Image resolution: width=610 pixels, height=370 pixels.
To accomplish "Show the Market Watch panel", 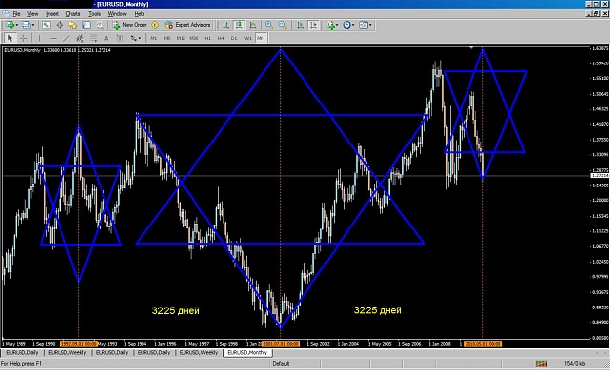I will (x=46, y=25).
